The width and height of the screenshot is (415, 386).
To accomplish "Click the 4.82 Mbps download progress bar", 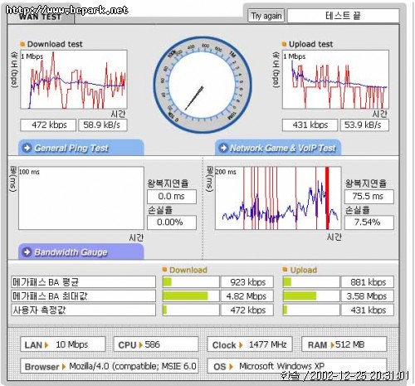I will click(x=191, y=296).
